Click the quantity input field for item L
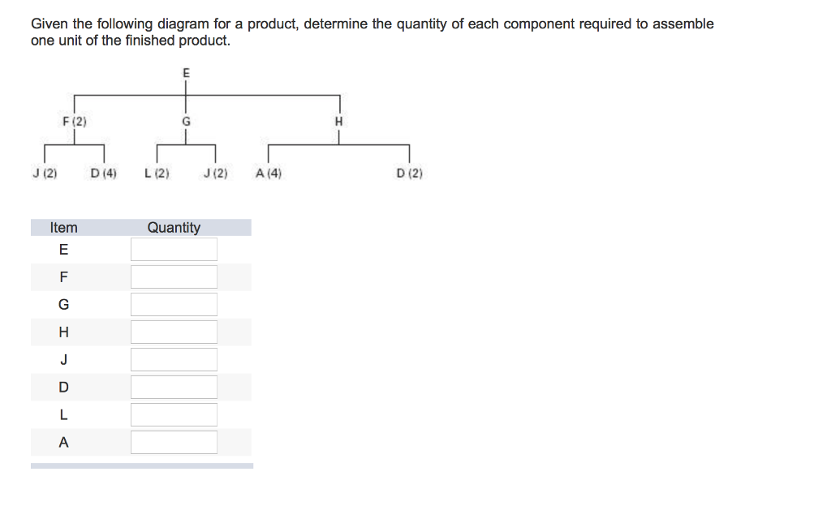This screenshot has height=510, width=831. pos(173,414)
